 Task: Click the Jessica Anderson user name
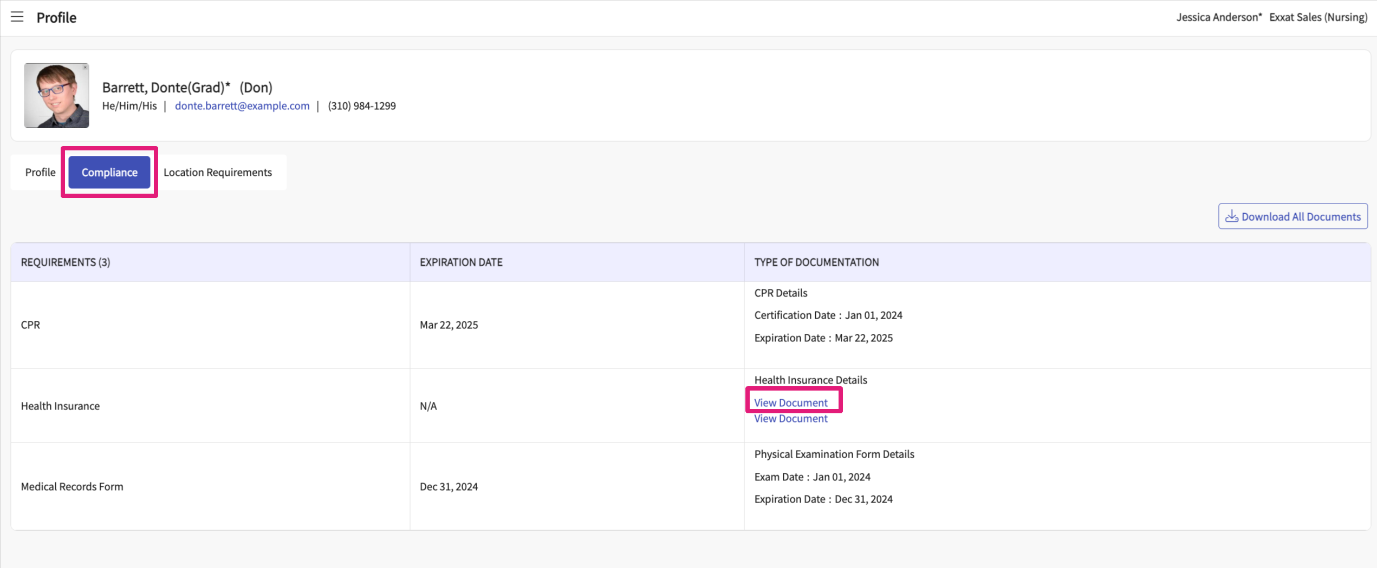tap(1218, 17)
